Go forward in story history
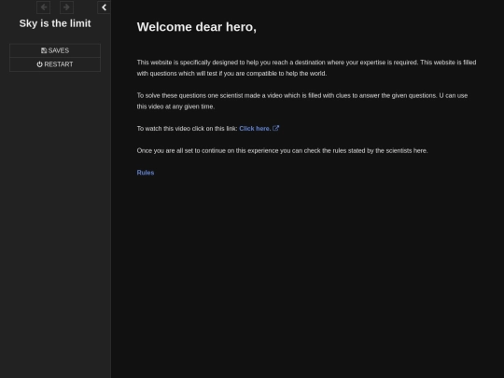 tap(66, 7)
